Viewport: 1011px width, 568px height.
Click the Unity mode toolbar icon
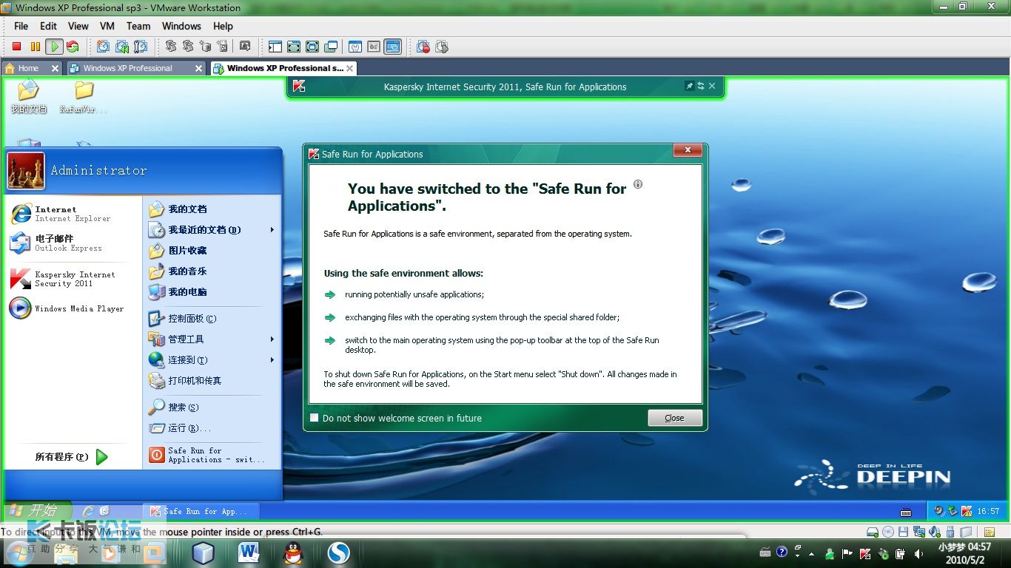pyautogui.click(x=331, y=47)
